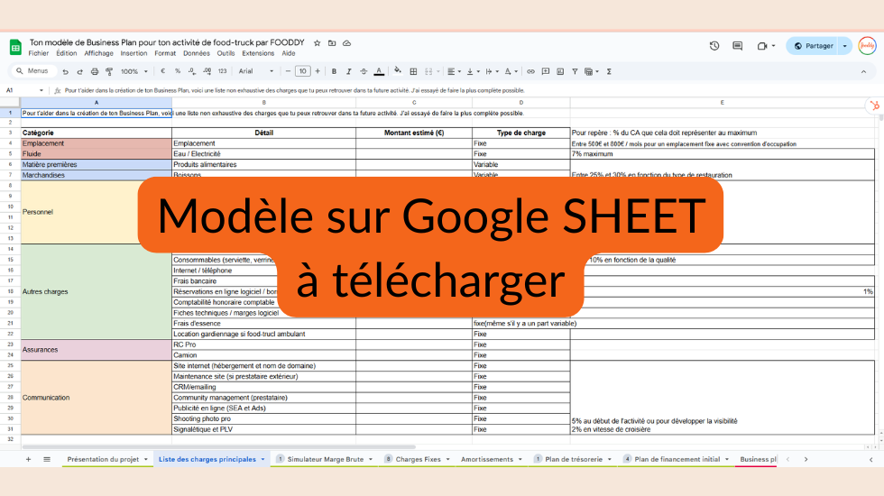The height and width of the screenshot is (496, 884).
Task: Toggle bold formatting
Action: click(x=334, y=71)
